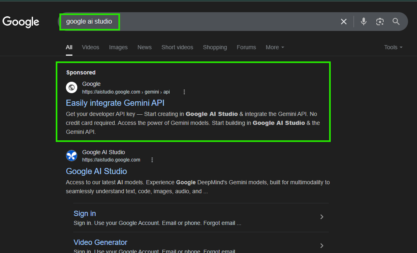Click the 'Get your developer API key' description

point(193,123)
